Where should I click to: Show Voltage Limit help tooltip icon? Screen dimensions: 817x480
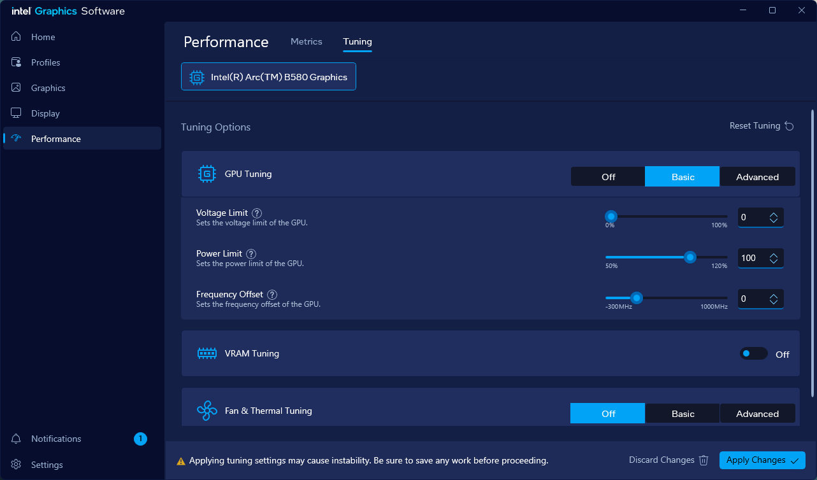257,213
